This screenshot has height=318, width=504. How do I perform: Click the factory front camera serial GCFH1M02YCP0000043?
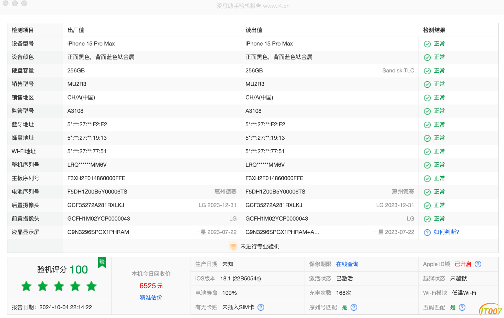(x=98, y=218)
